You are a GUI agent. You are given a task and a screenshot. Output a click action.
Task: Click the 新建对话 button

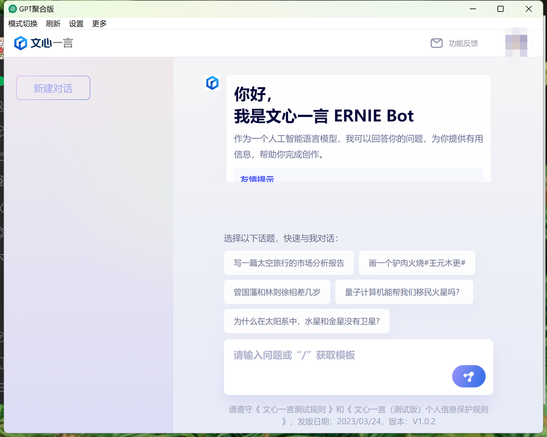tap(53, 88)
